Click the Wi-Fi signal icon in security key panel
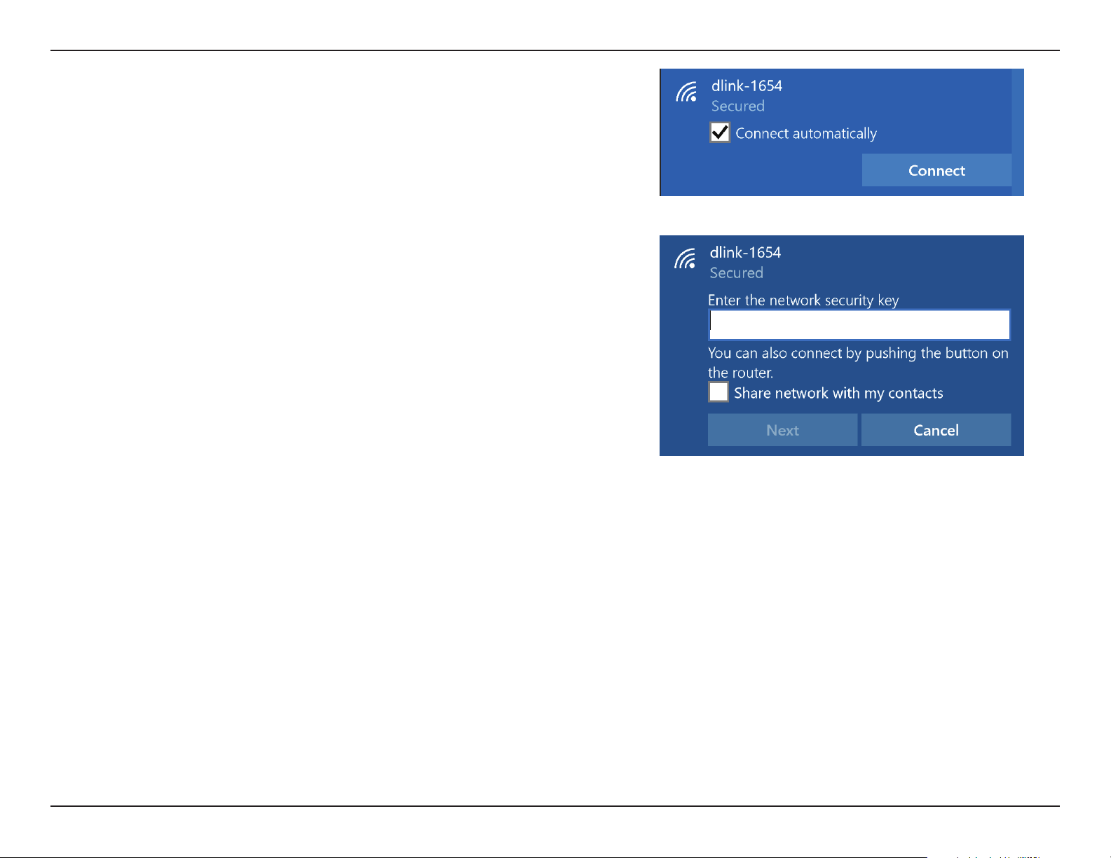The height and width of the screenshot is (858, 1111). tap(685, 258)
